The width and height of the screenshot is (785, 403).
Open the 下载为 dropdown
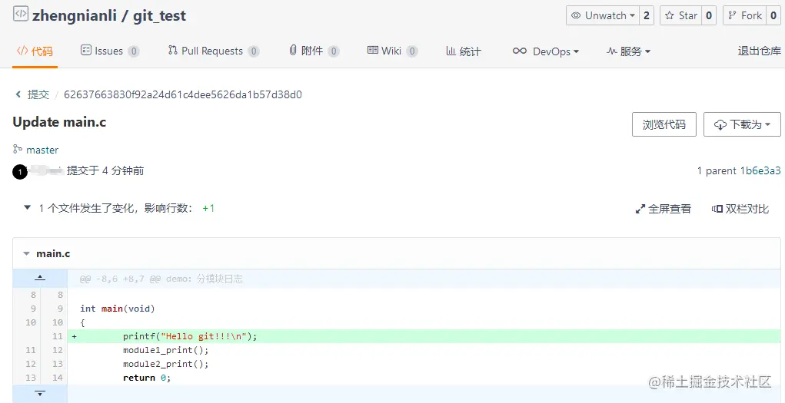(742, 124)
